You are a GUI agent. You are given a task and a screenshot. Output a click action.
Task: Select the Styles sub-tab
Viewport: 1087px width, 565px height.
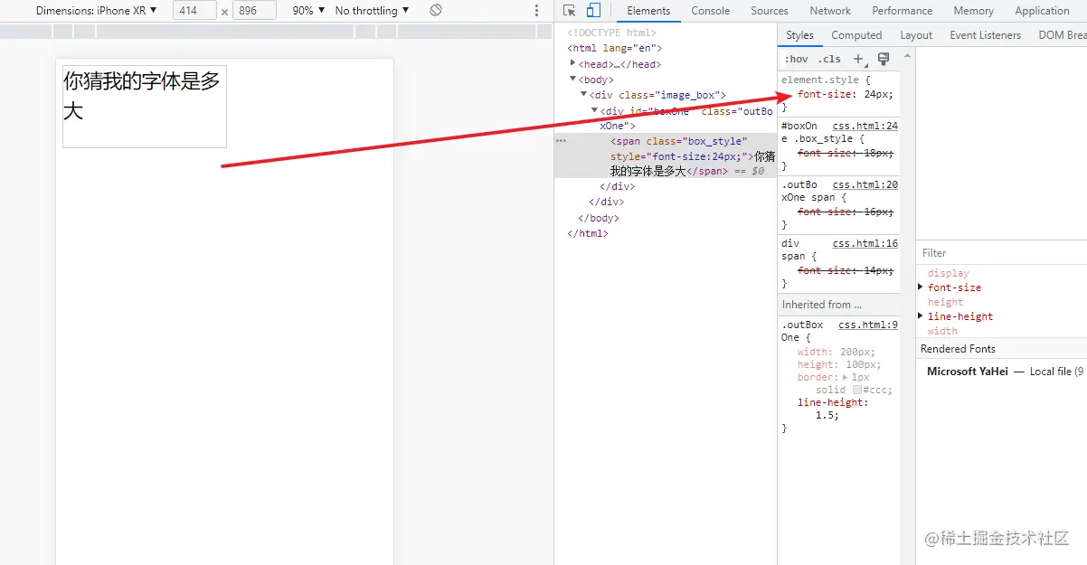click(x=799, y=35)
